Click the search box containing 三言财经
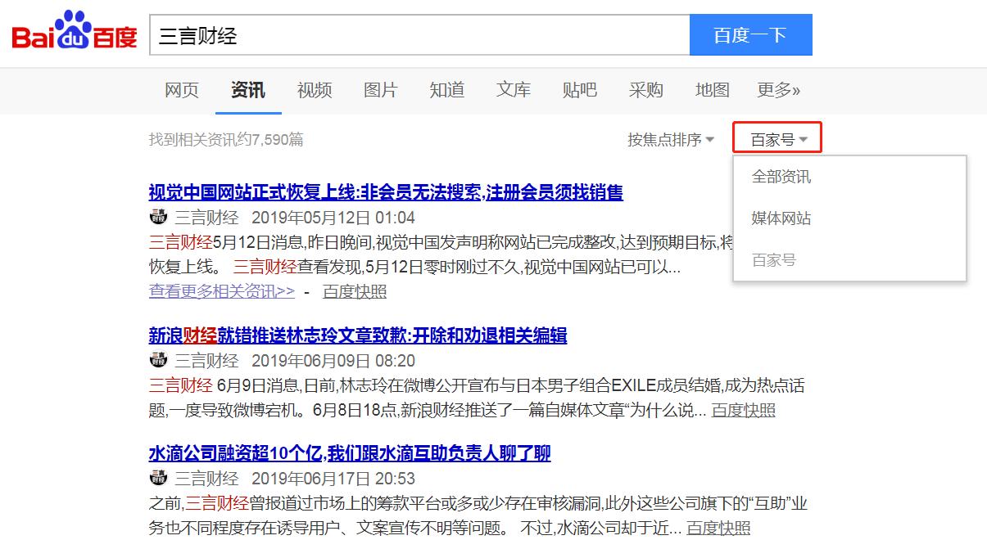 (418, 35)
